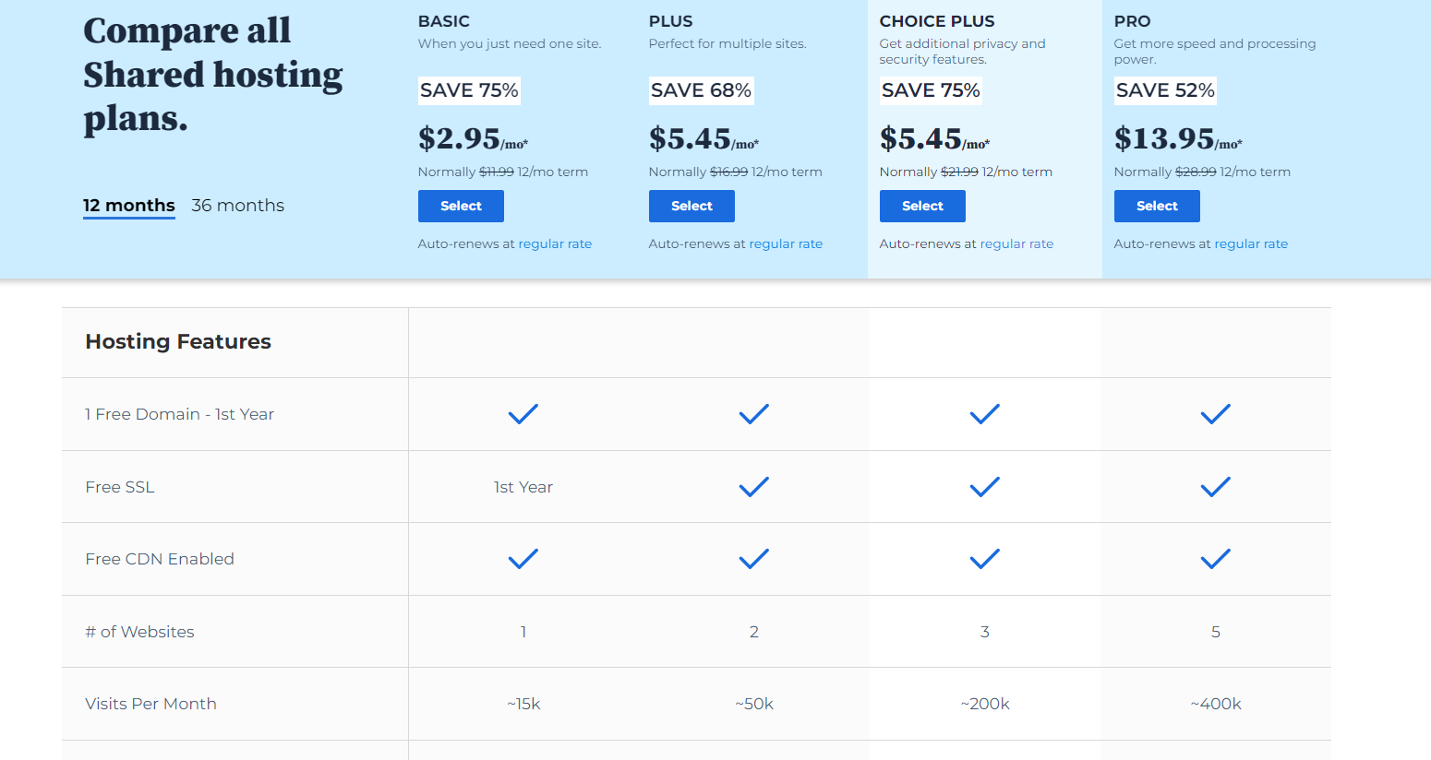The width and height of the screenshot is (1431, 760).
Task: Click 'When you just need one site.' description
Action: 510,43
